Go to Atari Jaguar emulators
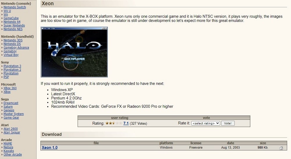 [12, 132]
